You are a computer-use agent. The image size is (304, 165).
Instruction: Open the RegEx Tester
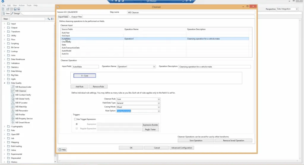coord(150,129)
